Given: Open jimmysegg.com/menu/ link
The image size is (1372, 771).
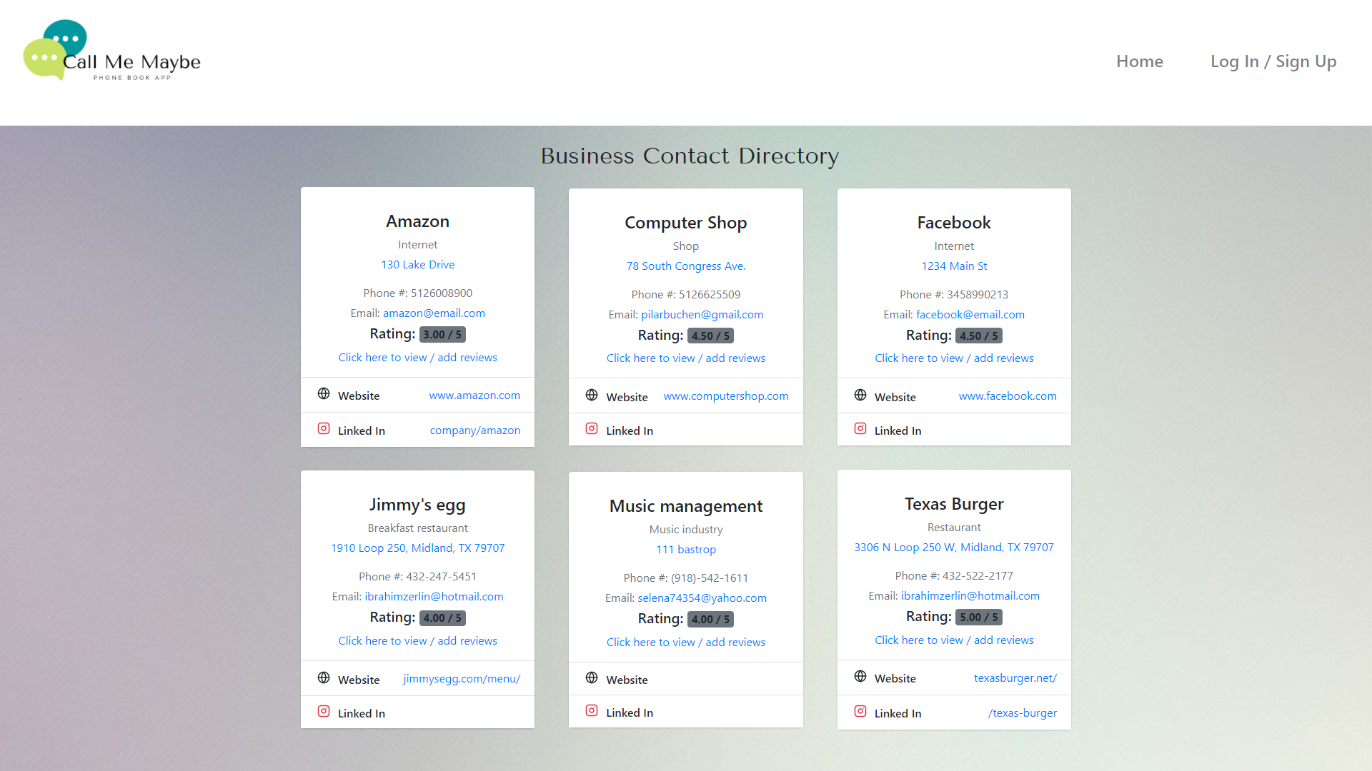Looking at the screenshot, I should click(462, 679).
